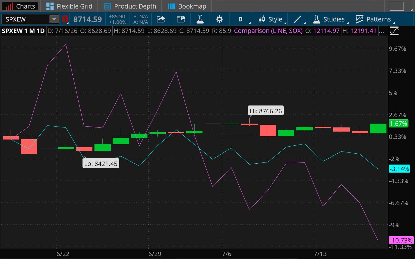Click the B: N/A bid readout

(141, 17)
